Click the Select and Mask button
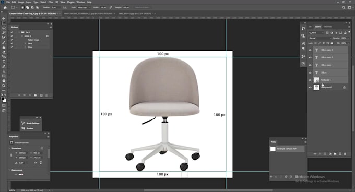The height and width of the screenshot is (192, 355). point(143,7)
